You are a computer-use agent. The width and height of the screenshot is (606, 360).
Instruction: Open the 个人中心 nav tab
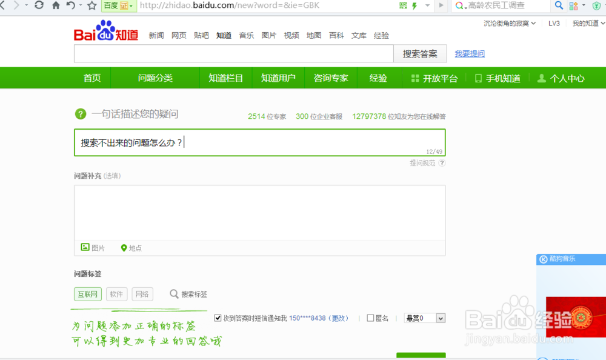click(561, 79)
